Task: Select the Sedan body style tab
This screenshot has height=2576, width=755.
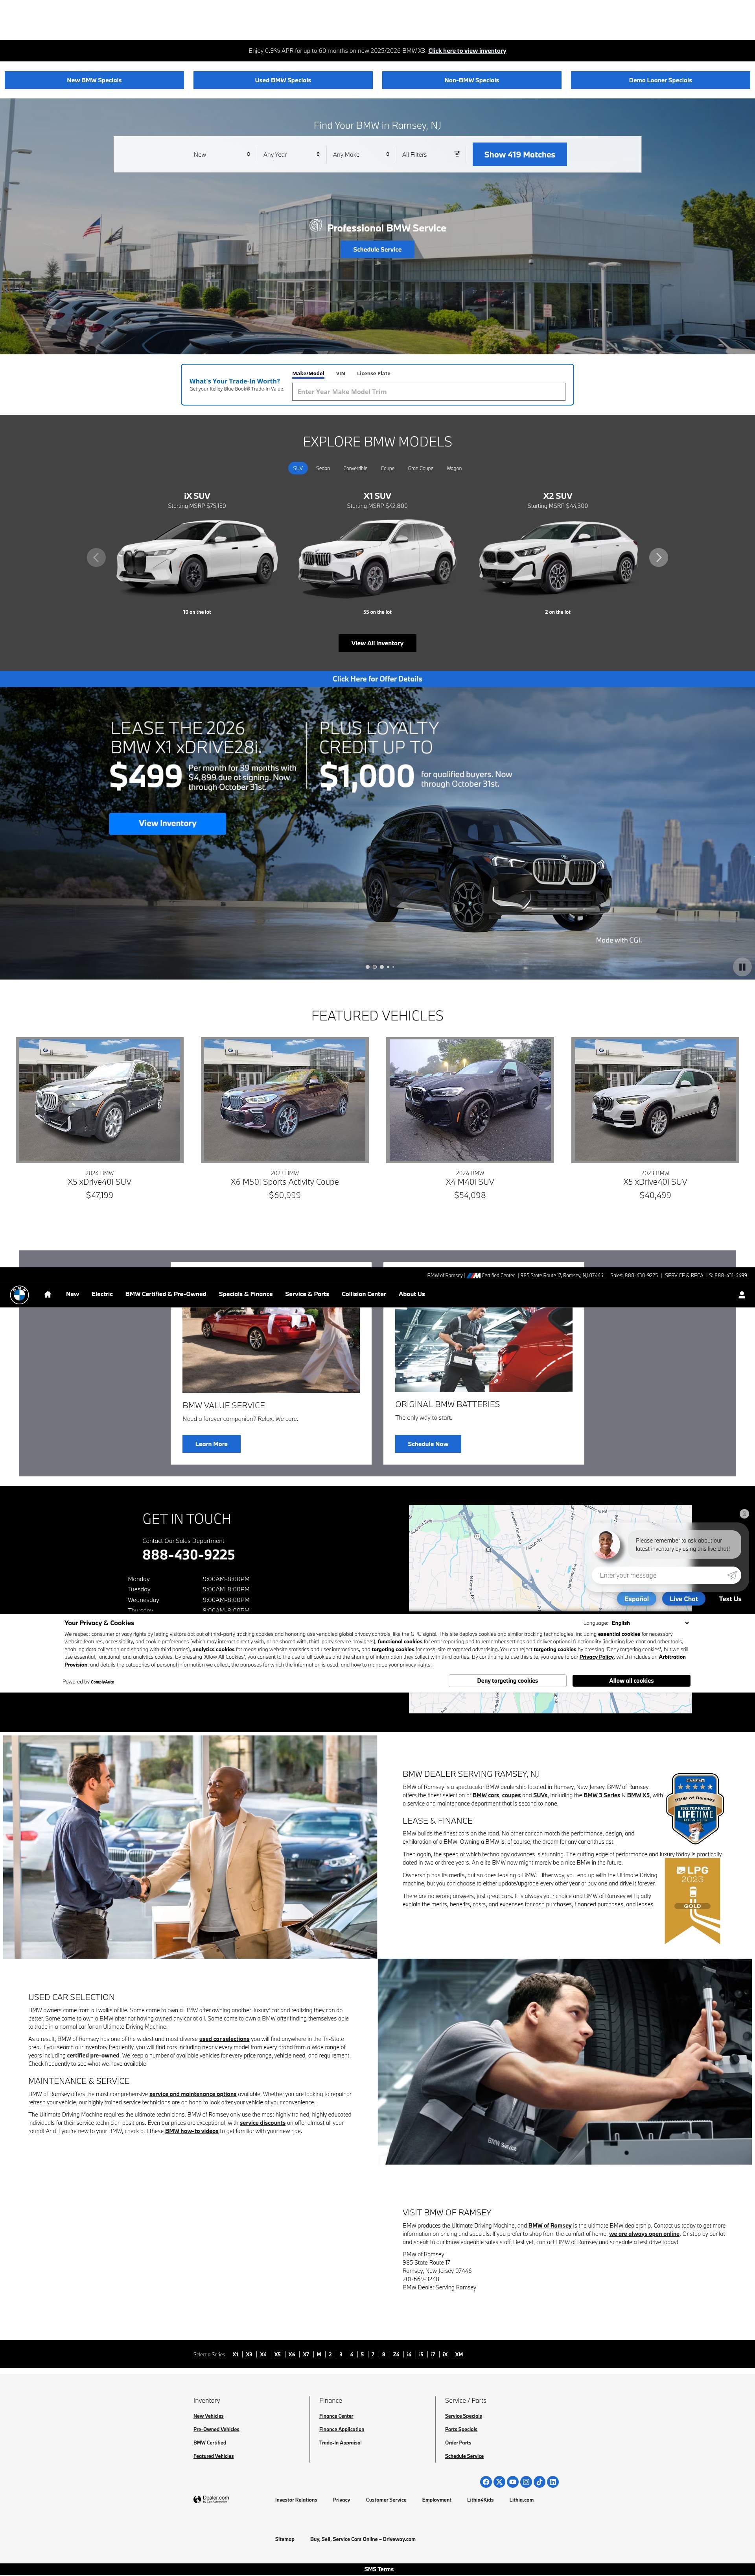Action: coord(322,468)
